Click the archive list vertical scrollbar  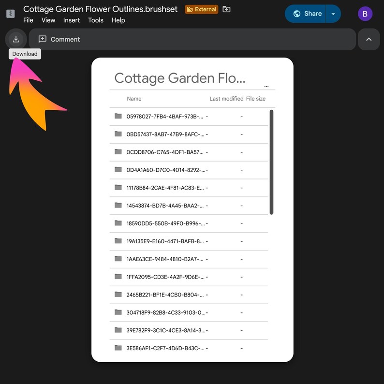click(x=271, y=162)
